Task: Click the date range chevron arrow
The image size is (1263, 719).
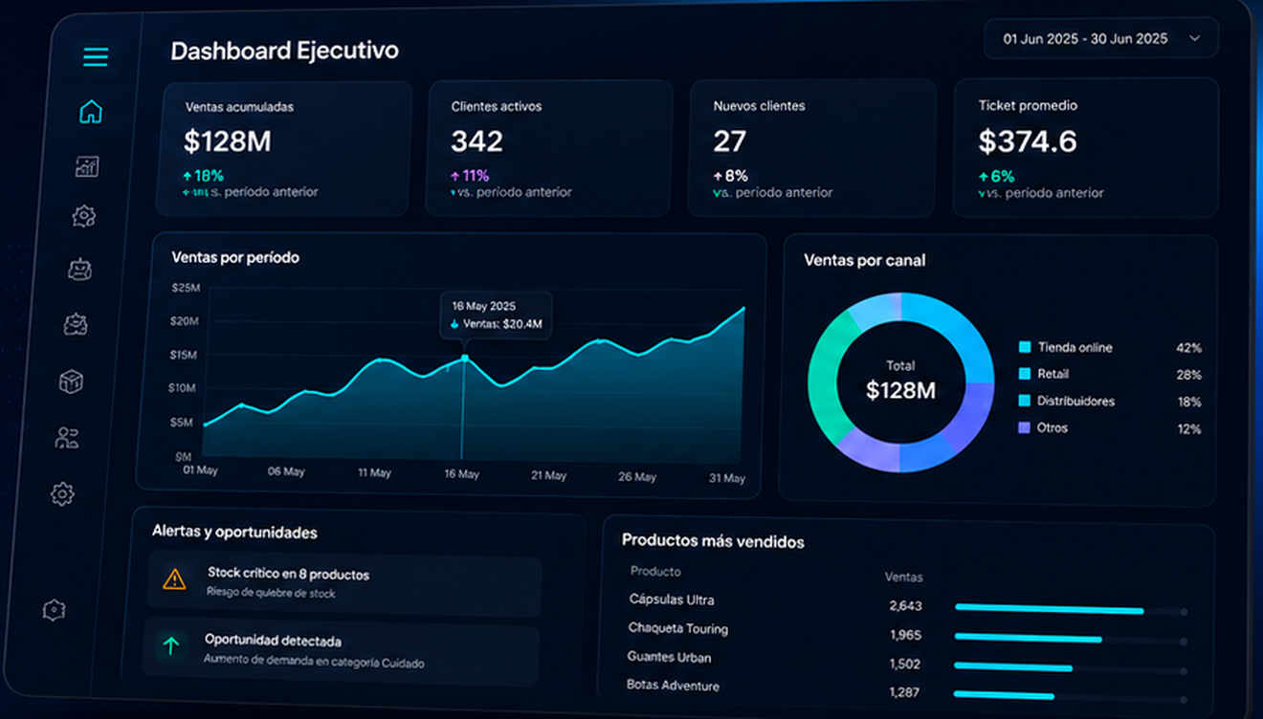Action: point(1194,39)
